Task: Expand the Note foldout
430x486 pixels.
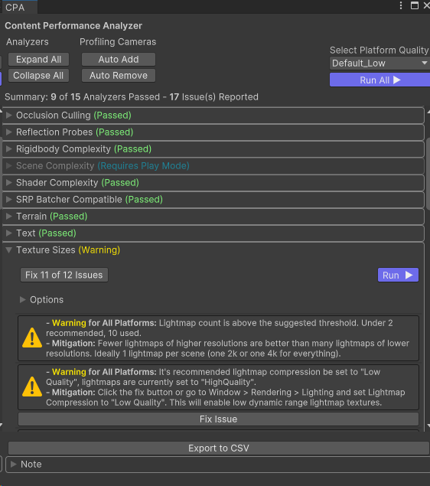Action: click(13, 464)
